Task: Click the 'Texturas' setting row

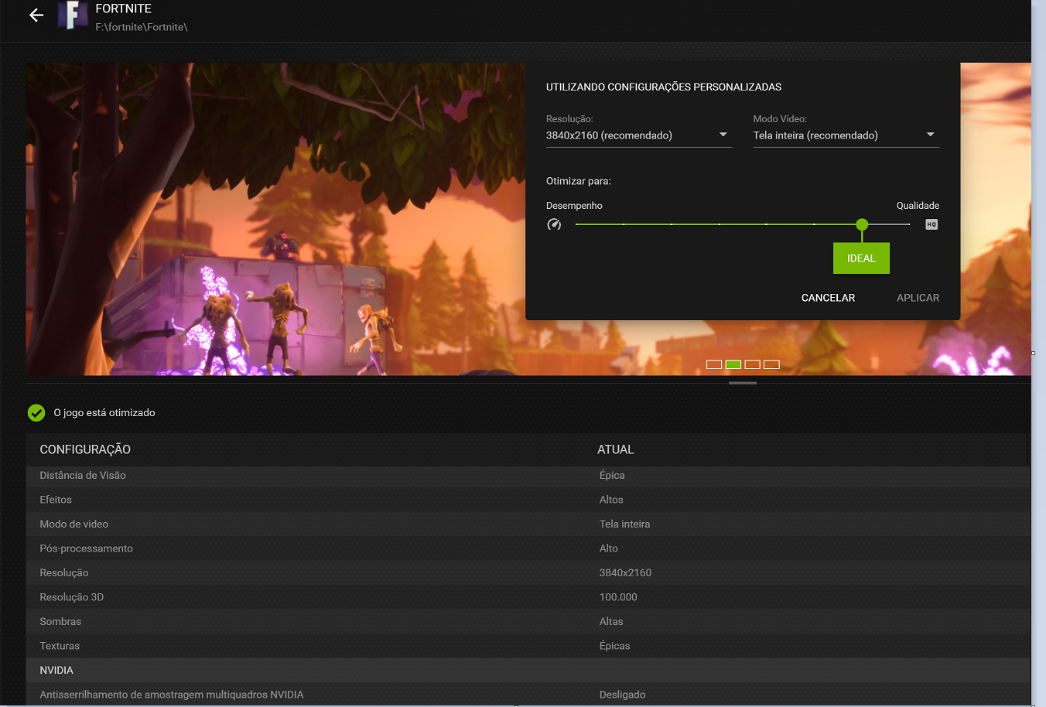Action: [528, 646]
